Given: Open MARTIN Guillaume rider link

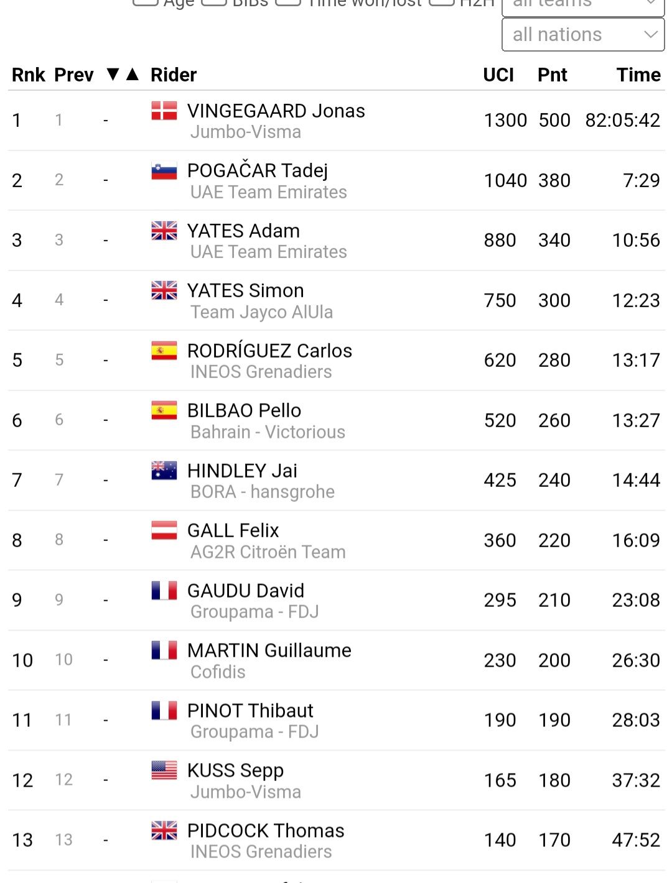Looking at the screenshot, I should (269, 650).
